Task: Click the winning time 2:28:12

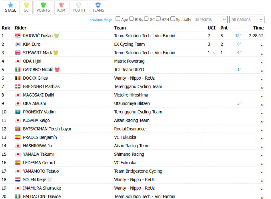Action: pos(256,36)
